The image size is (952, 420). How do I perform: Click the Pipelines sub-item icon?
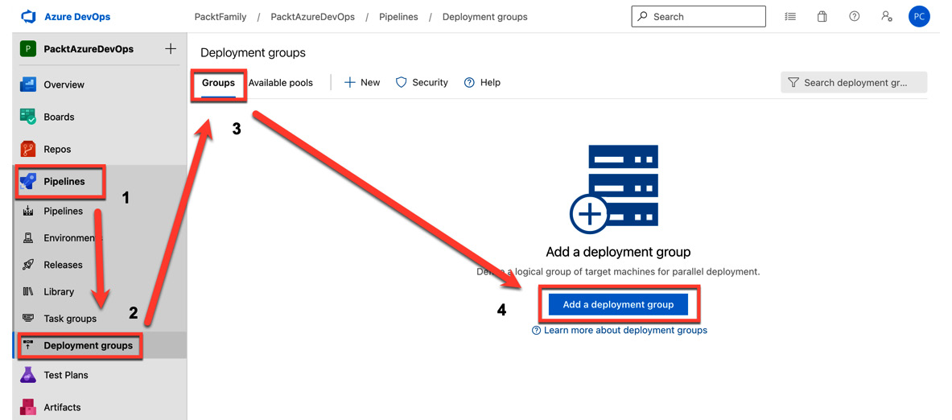pyautogui.click(x=28, y=212)
